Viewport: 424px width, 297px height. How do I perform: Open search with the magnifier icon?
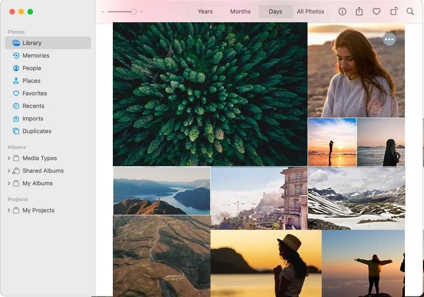(410, 12)
